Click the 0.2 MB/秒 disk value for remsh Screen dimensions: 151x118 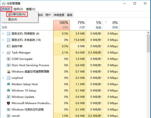tap(95, 116)
